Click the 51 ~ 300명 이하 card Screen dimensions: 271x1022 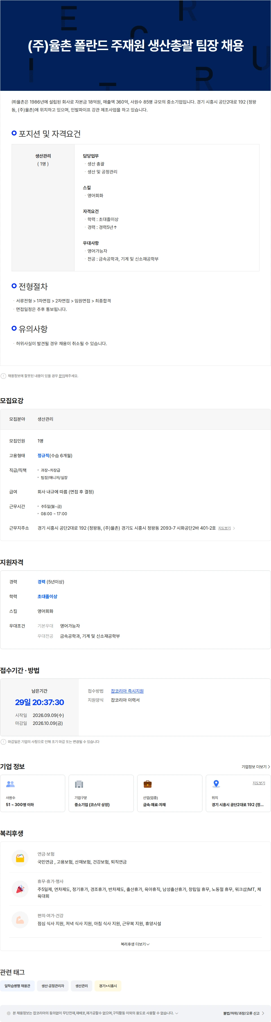click(x=32, y=793)
